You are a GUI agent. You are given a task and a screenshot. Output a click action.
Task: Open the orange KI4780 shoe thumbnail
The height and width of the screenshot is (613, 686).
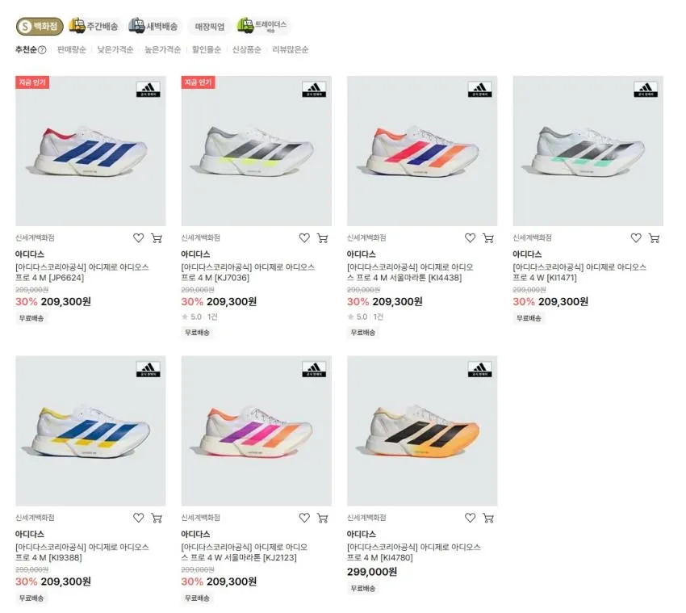click(x=422, y=430)
